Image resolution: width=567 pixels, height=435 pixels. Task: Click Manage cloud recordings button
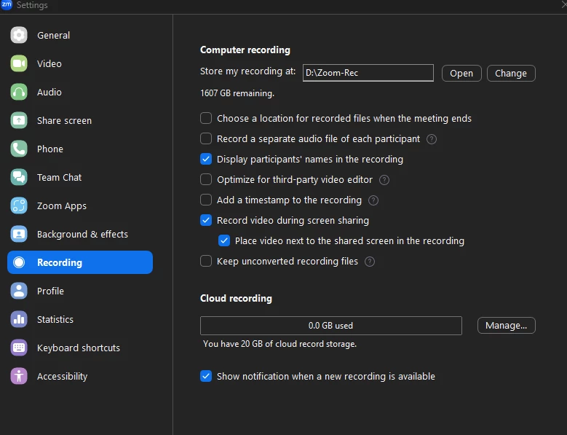pyautogui.click(x=507, y=326)
